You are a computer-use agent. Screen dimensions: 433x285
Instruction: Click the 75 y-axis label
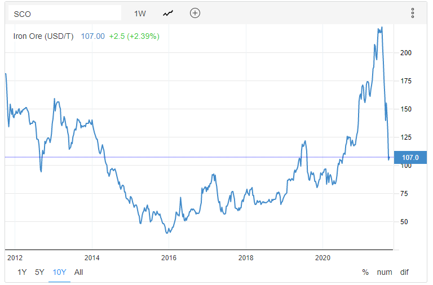(404, 193)
